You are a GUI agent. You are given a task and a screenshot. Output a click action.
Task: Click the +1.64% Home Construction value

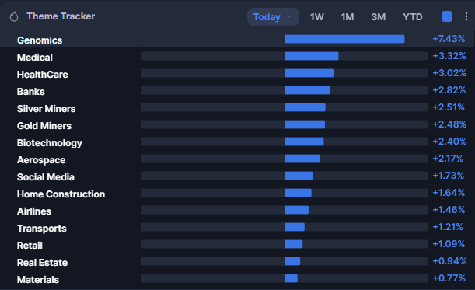[x=449, y=193]
